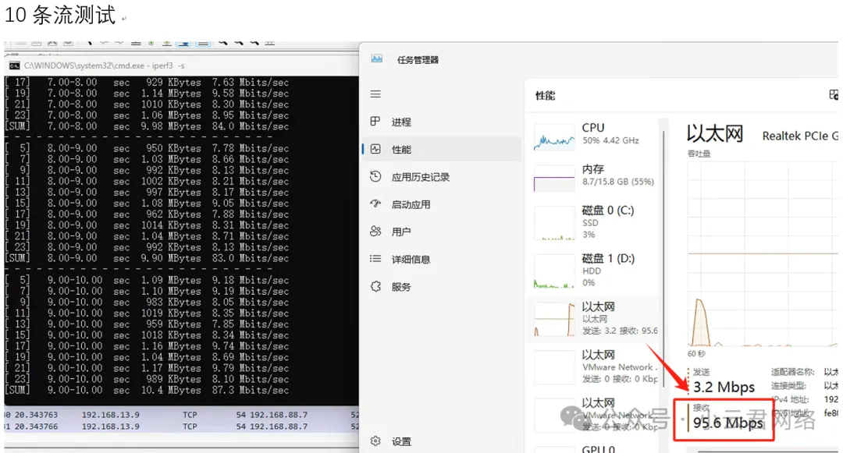This screenshot has width=843, height=453.
Task: Select 磁盘 0 (C:) SSD entry
Action: click(595, 222)
